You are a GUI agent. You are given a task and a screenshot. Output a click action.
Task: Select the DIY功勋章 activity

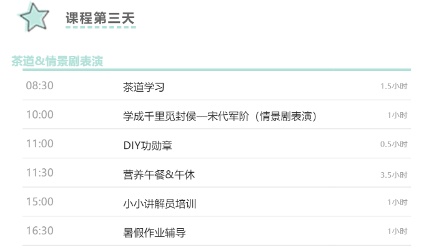(147, 145)
